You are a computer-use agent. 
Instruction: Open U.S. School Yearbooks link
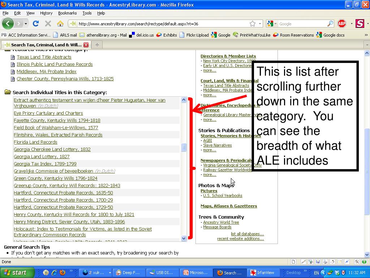[223, 195]
